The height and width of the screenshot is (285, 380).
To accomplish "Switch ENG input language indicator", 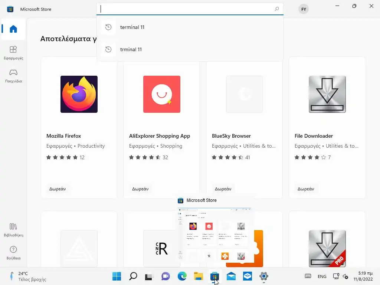I will [322, 276].
